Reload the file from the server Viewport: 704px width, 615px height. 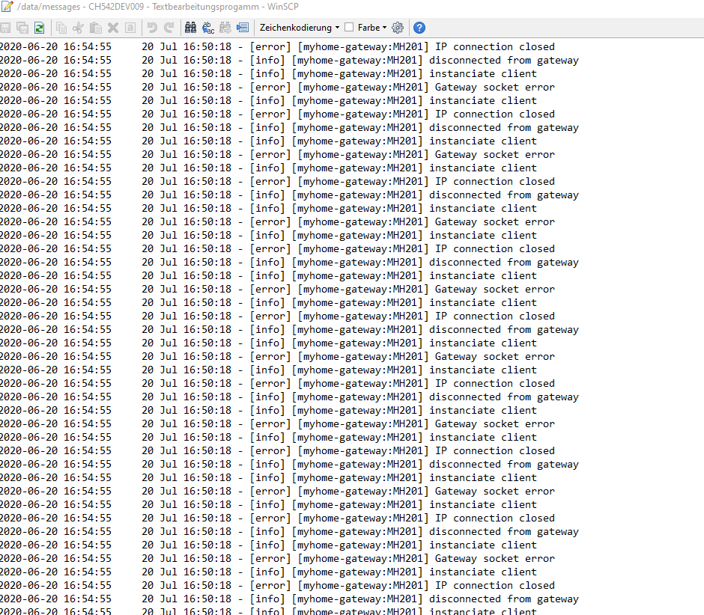coord(37,27)
